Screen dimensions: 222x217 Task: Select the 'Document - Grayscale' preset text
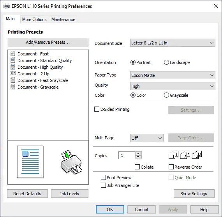click(x=38, y=87)
